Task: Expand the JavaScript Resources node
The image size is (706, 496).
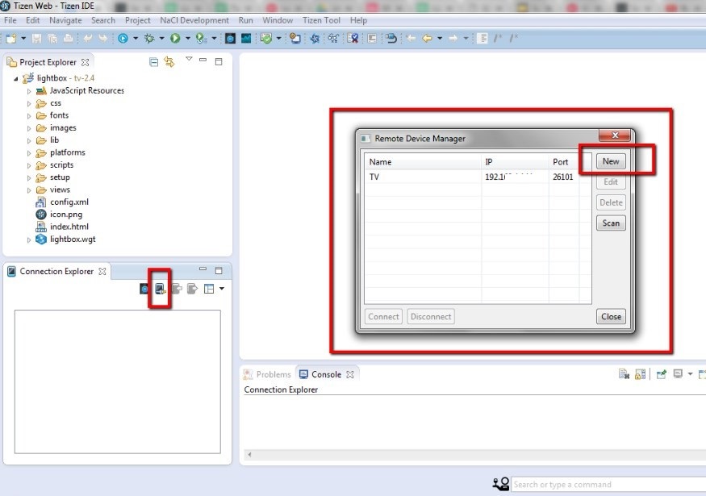Action: [x=29, y=91]
